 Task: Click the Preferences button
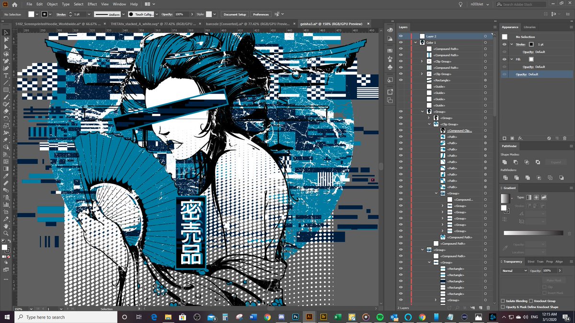click(x=261, y=14)
